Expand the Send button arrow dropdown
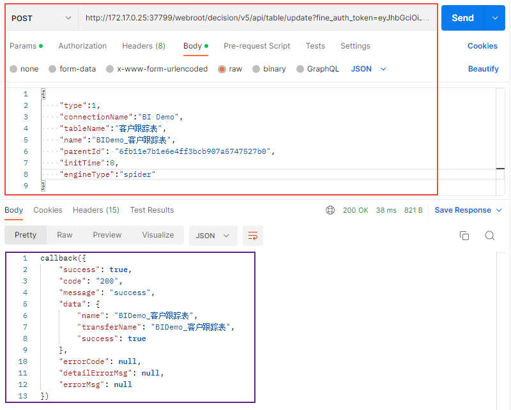This screenshot has height=410, width=511. tap(495, 19)
